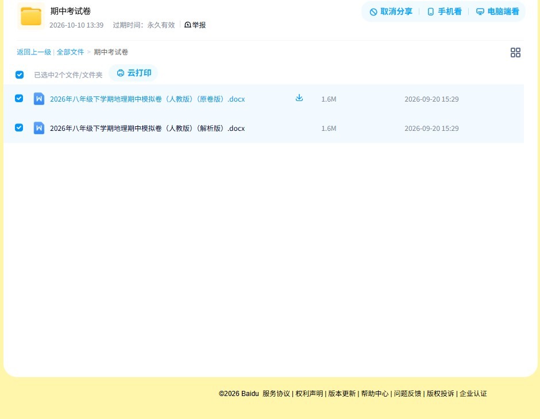Download the 原卷版 file via download icon
Screen dimensions: 540x419
coord(299,98)
